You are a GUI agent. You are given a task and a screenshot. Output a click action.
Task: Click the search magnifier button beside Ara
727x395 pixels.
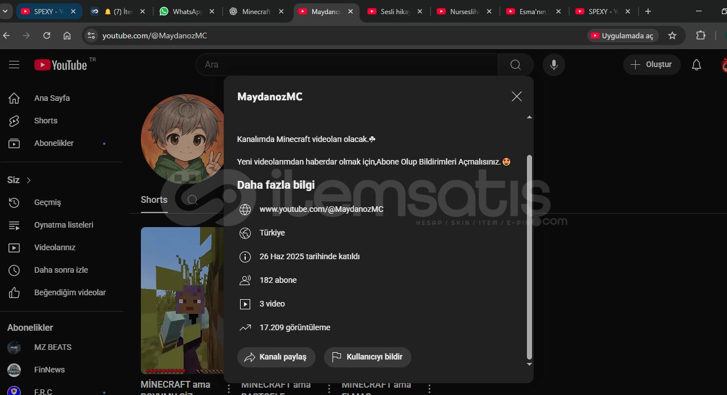coord(516,65)
